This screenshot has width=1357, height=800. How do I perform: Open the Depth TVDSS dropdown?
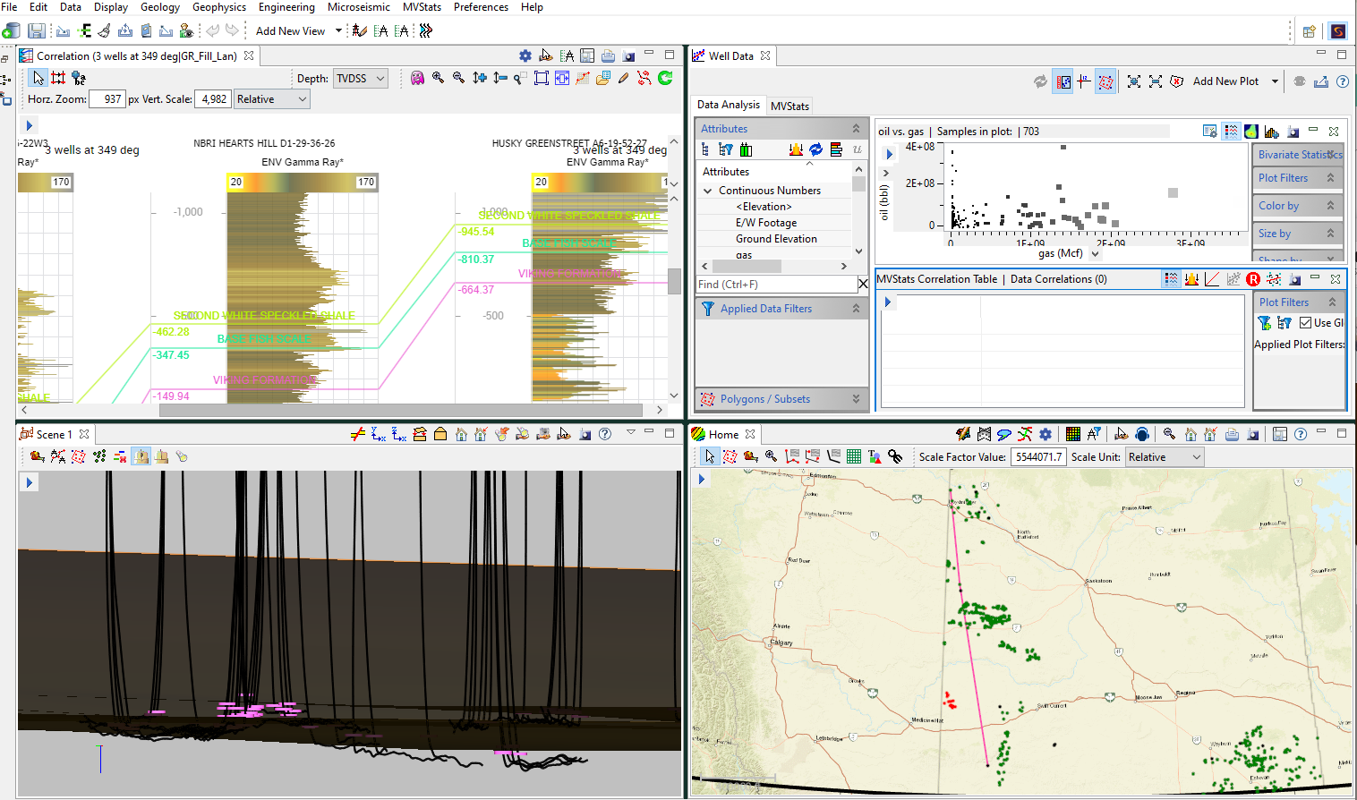(x=361, y=79)
